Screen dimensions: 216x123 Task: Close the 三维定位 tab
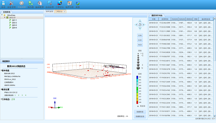click(x=65, y=12)
